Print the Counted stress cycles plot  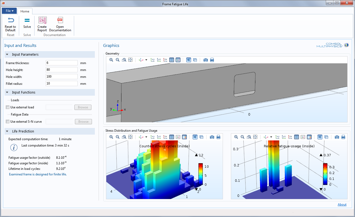point(218,137)
